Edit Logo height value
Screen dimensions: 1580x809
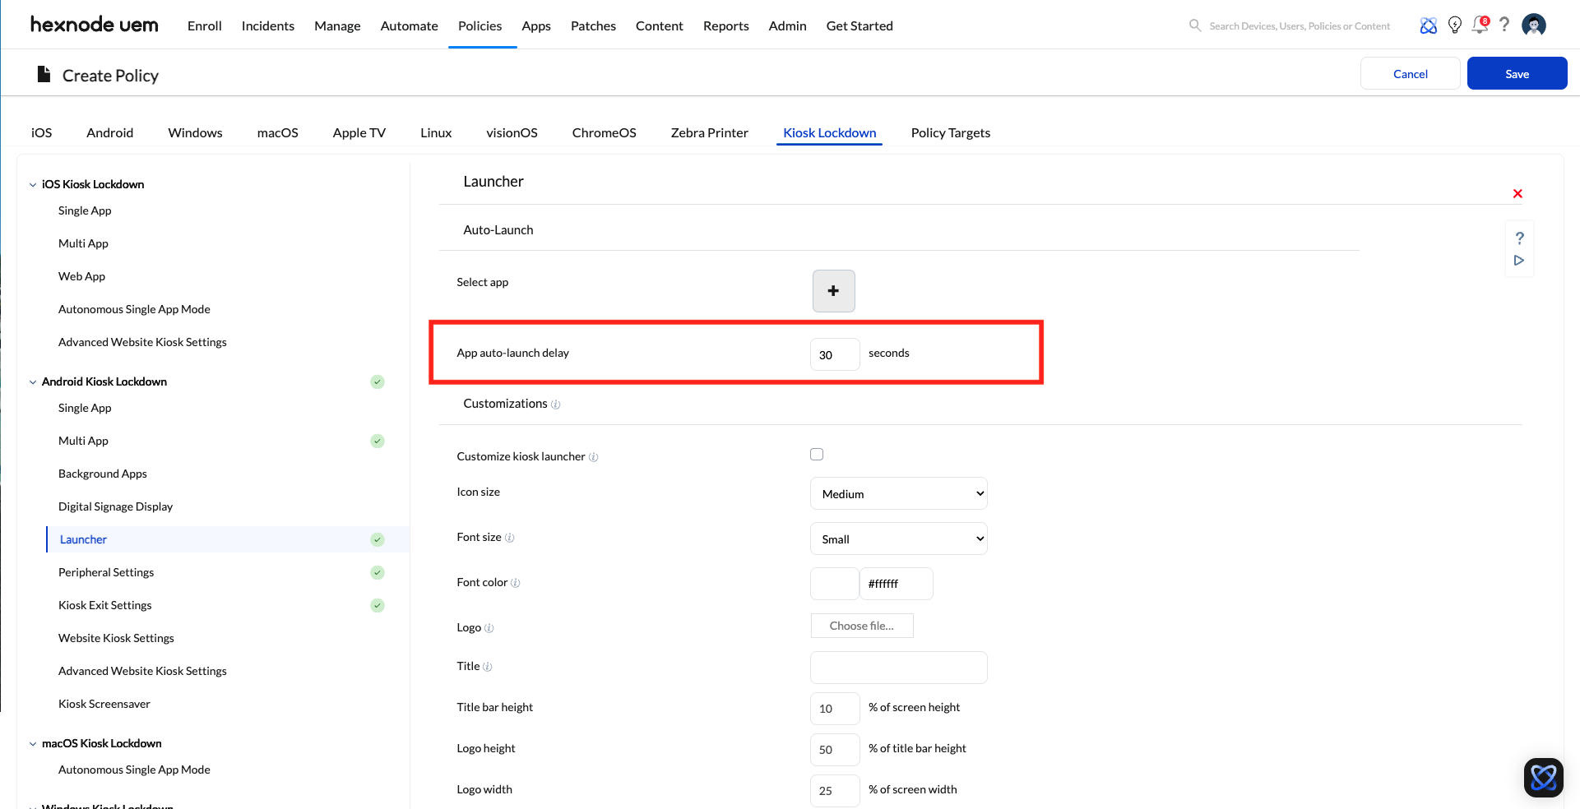click(835, 750)
